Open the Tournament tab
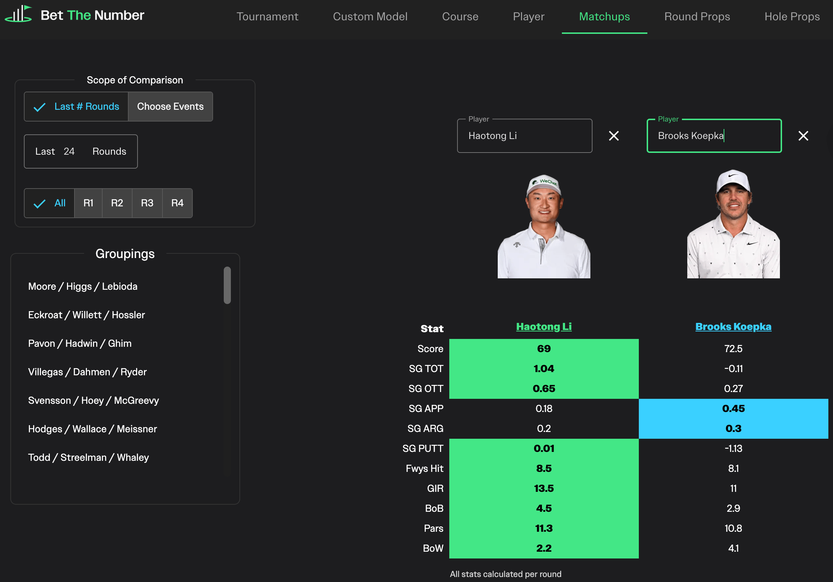The image size is (833, 582). click(x=267, y=16)
